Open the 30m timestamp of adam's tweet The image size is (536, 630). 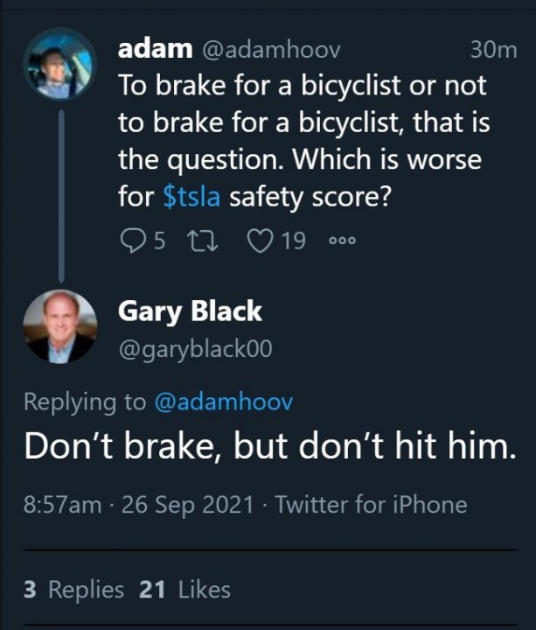click(494, 50)
